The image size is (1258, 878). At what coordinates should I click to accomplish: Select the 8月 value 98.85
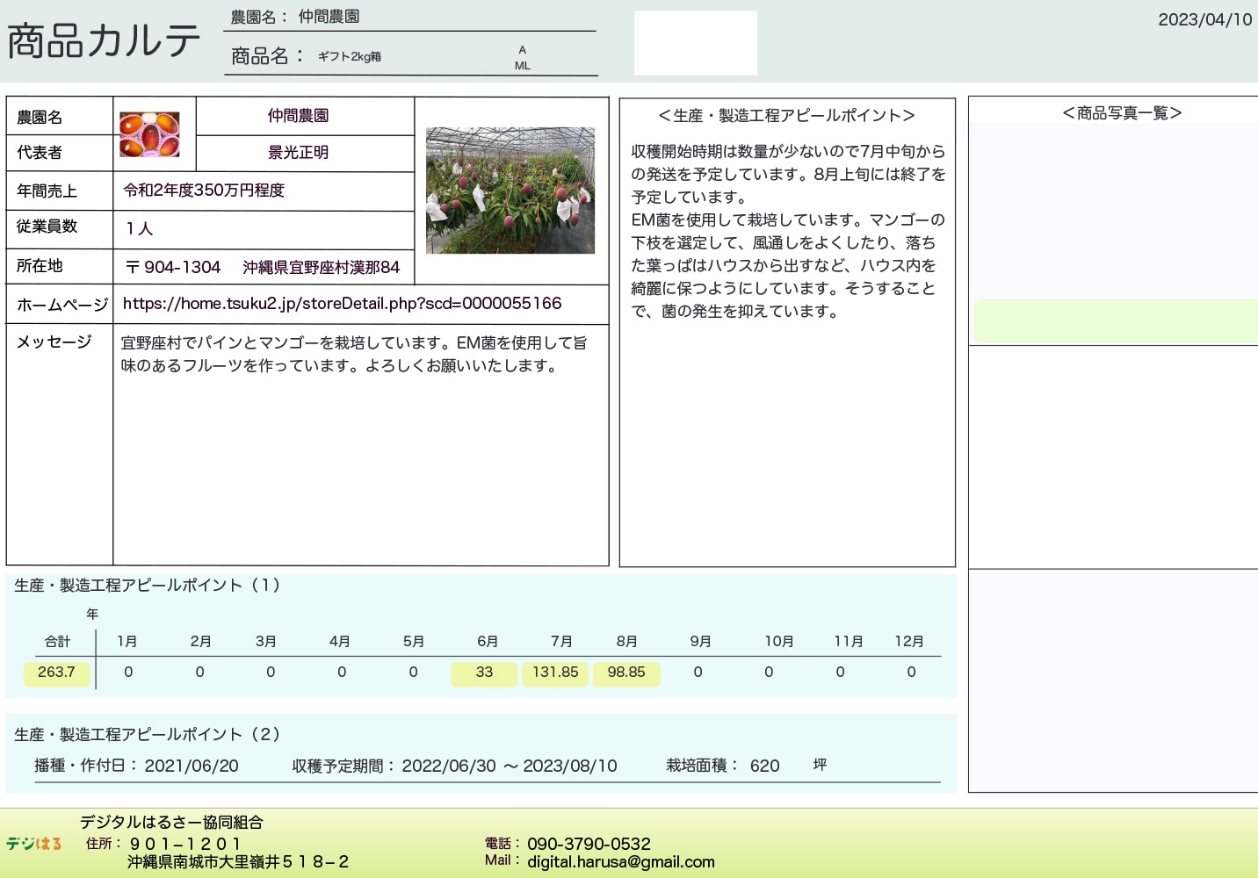[x=626, y=673]
